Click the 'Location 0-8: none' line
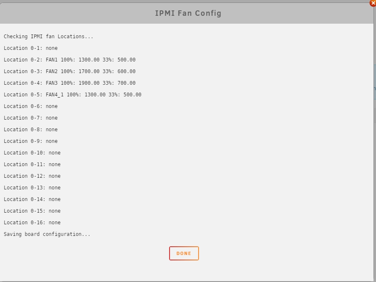Viewport: 376px width, 282px height. coord(31,130)
